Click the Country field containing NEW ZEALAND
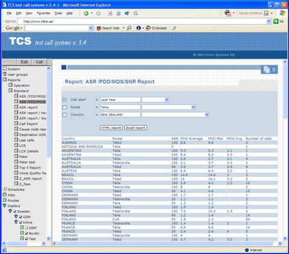Screen dimensions: 289x254 (x=120, y=115)
